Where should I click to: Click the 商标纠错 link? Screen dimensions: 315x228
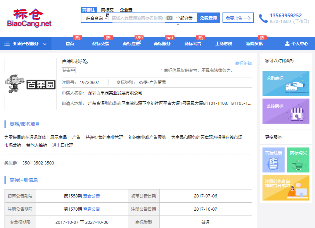click(243, 64)
